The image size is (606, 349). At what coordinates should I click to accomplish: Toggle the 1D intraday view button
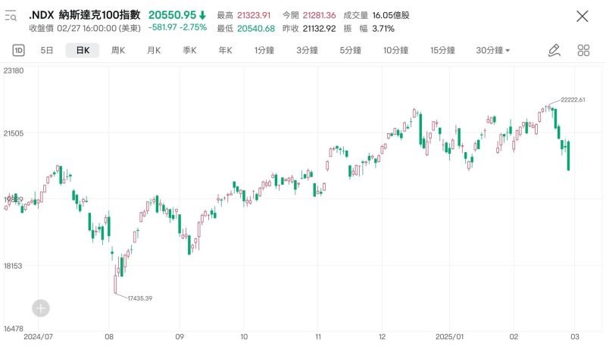click(x=19, y=51)
